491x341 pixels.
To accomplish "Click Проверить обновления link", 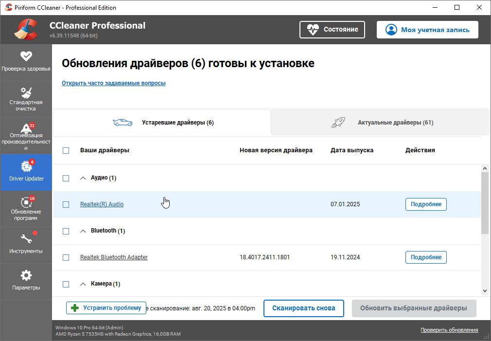I will 449,330.
